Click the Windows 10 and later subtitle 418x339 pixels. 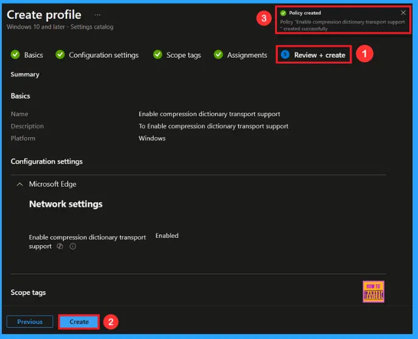[x=60, y=27]
